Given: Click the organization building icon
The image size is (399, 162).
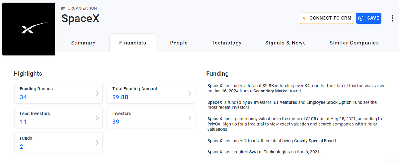Looking at the screenshot, I should (64, 8).
